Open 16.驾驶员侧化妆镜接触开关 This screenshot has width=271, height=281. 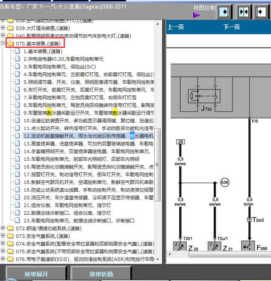[x=88, y=167]
